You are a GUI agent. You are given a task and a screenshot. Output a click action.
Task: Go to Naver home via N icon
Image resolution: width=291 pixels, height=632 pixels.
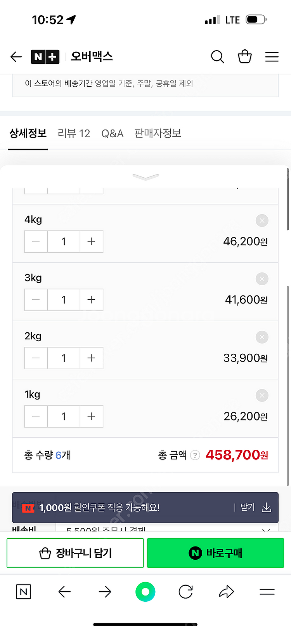tap(23, 592)
